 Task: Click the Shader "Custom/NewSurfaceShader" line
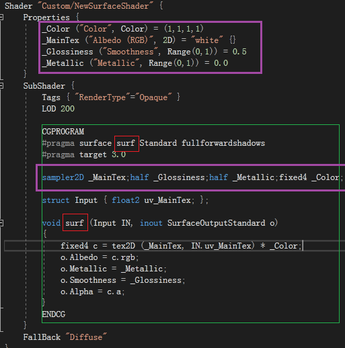pyautogui.click(x=84, y=6)
